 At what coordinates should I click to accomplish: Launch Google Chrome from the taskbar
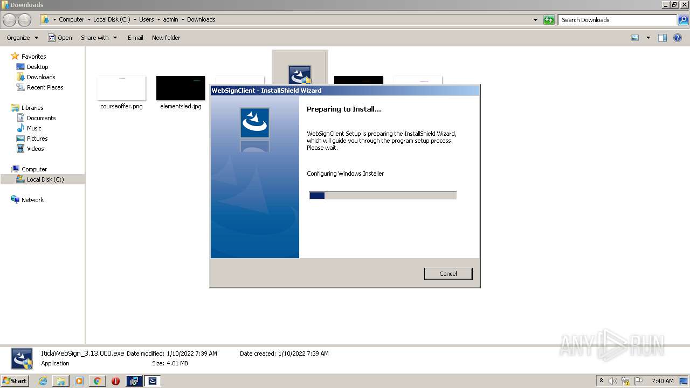click(97, 381)
